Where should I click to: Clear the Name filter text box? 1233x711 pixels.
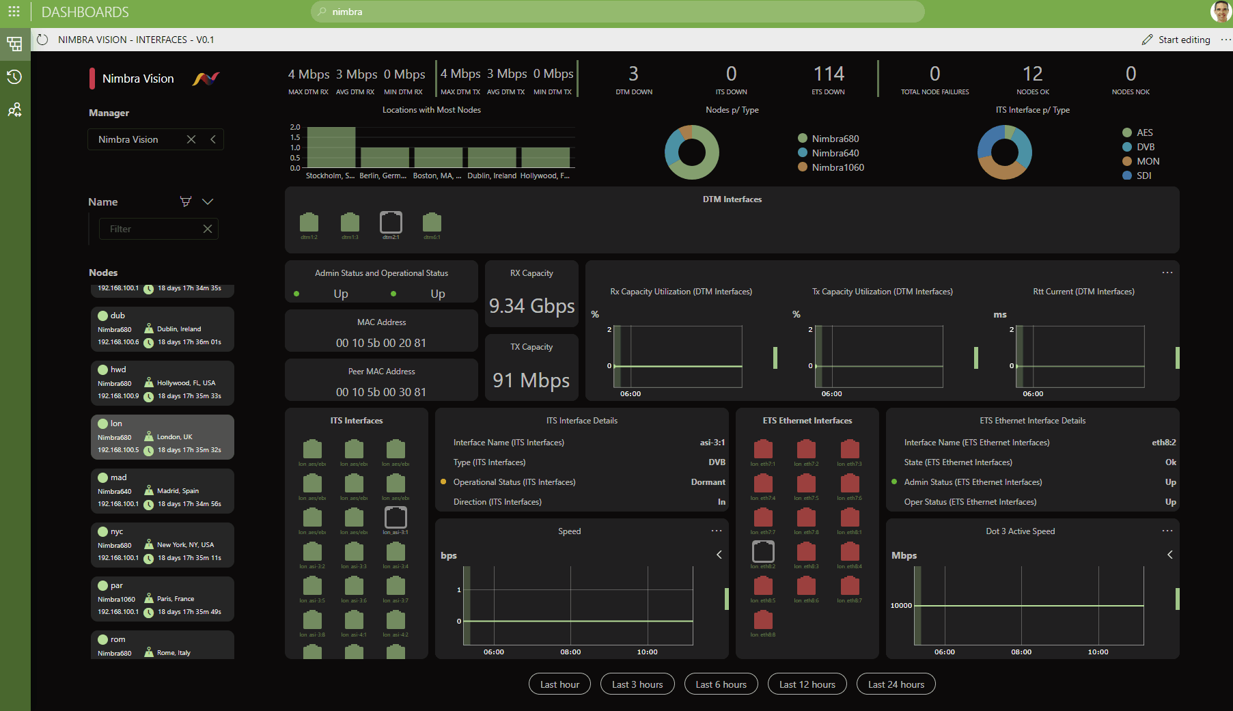[208, 229]
